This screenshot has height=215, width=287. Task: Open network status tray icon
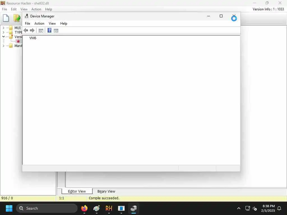tap(247, 208)
